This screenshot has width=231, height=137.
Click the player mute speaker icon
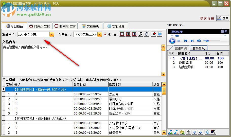pos(199,41)
